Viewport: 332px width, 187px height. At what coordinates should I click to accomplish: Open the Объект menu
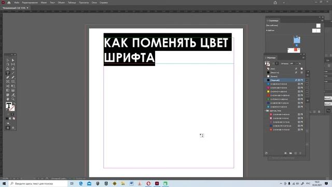pyautogui.click(x=61, y=3)
